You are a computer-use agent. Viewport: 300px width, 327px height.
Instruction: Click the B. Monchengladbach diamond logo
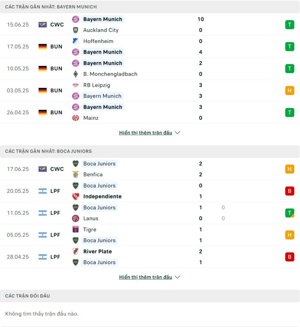75,74
